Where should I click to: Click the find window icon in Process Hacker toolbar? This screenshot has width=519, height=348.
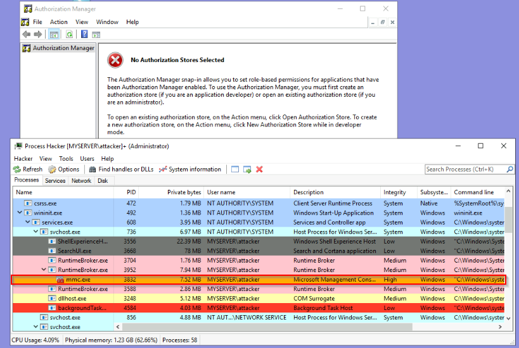pos(235,169)
